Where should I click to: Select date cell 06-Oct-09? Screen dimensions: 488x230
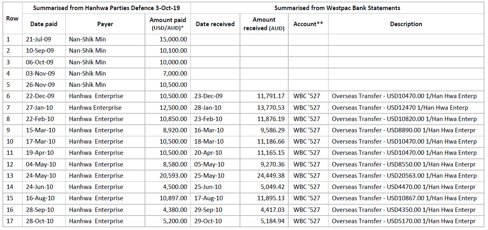coord(39,62)
